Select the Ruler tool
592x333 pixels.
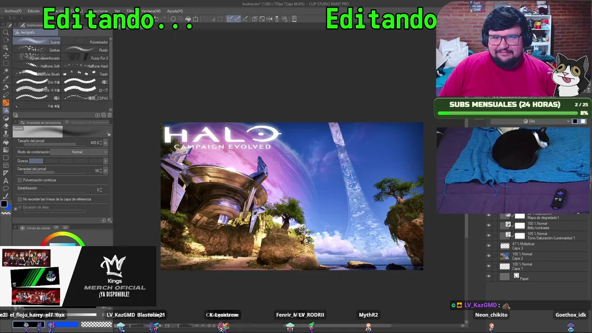tap(6, 173)
